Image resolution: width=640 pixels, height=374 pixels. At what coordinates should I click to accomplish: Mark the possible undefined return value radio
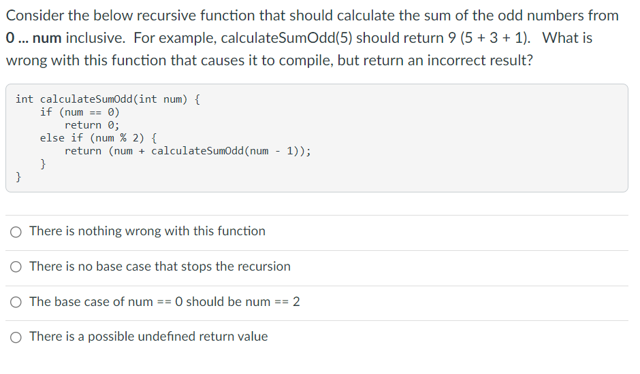tap(16, 337)
